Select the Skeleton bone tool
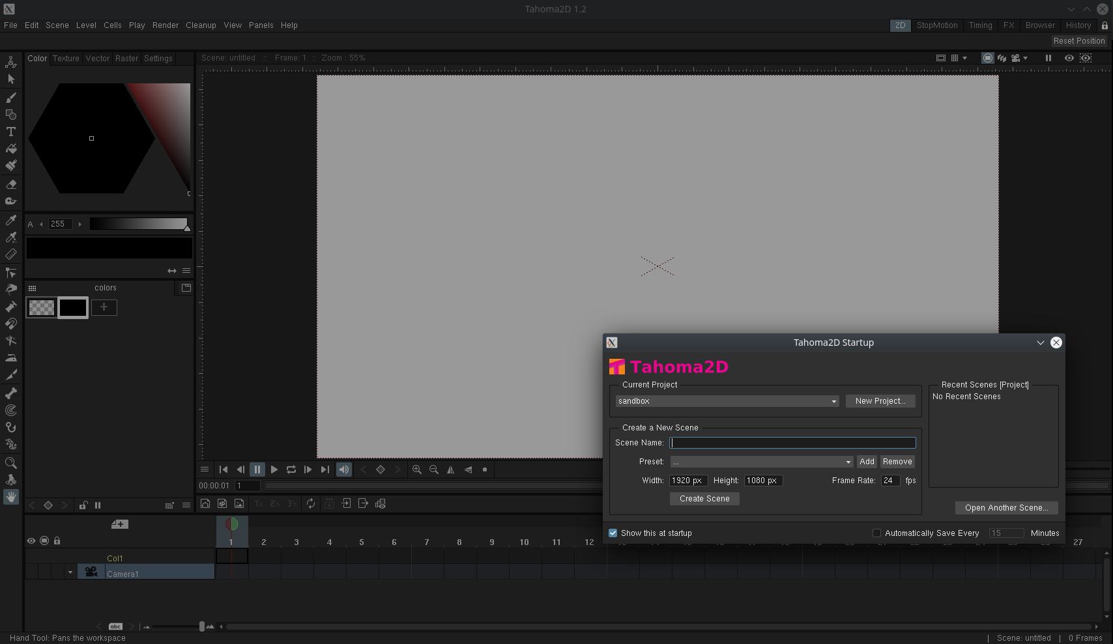The height and width of the screenshot is (644, 1113). tap(11, 393)
